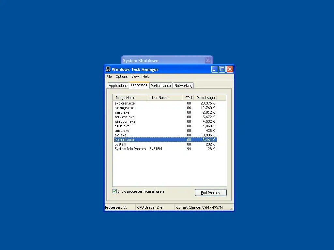This screenshot has height=250, width=334.
Task: Select the explorer.exe process row
Action: (165, 103)
